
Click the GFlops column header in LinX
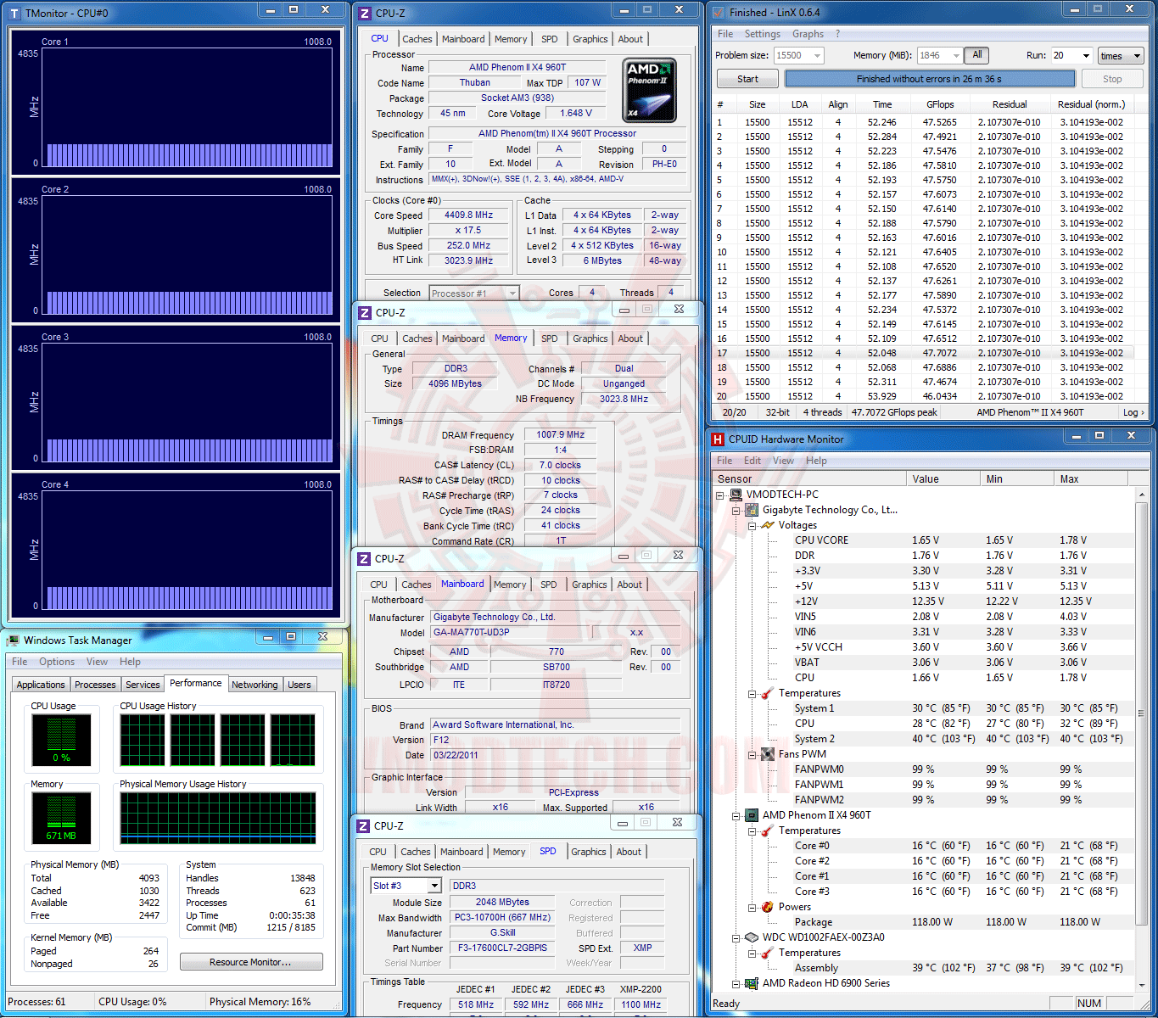940,104
